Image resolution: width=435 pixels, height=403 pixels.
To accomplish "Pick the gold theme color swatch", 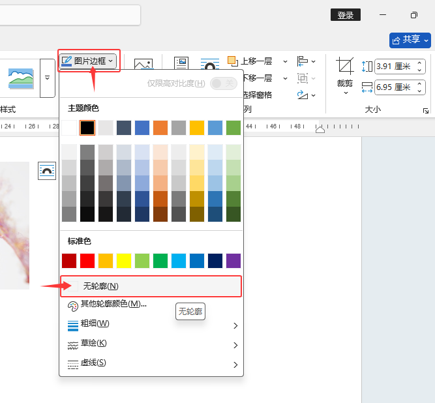I will click(197, 128).
